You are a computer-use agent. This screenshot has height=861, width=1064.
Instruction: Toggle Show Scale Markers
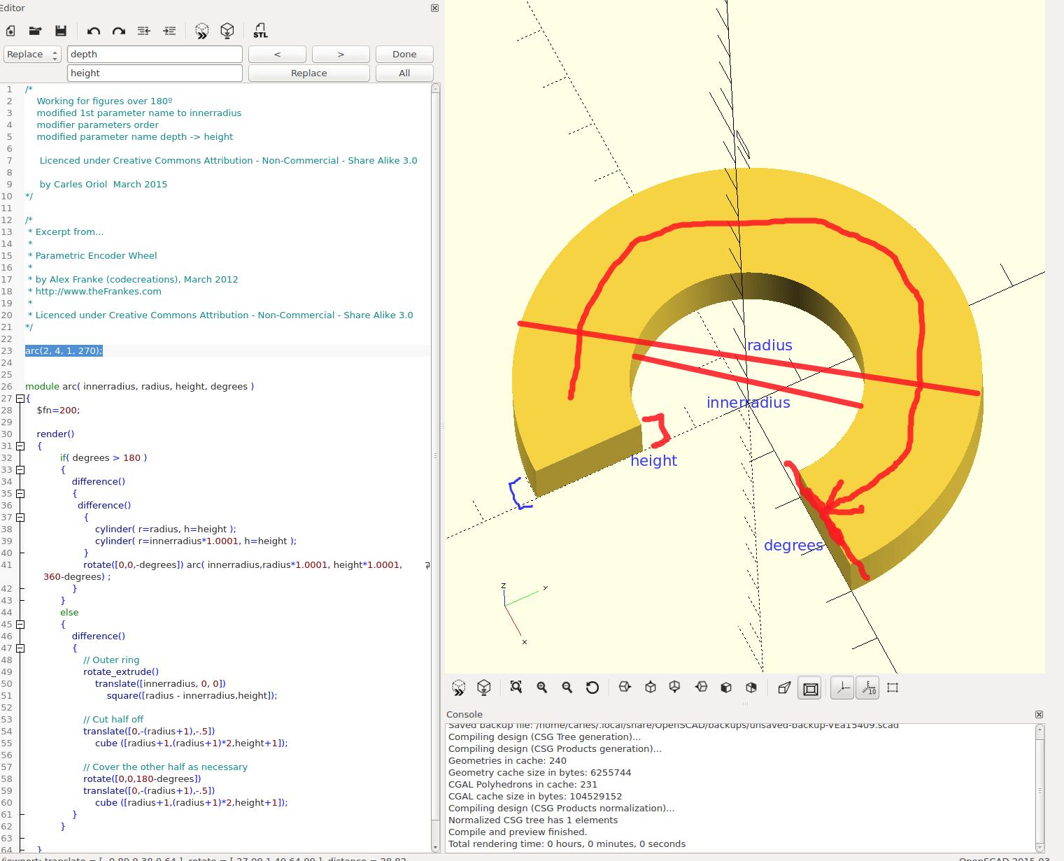coord(867,688)
